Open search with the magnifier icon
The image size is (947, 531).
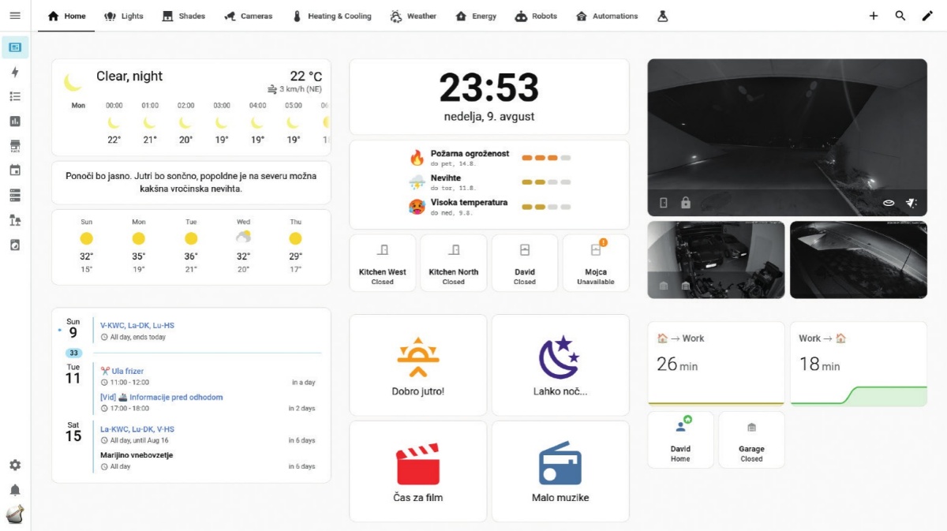(x=900, y=16)
